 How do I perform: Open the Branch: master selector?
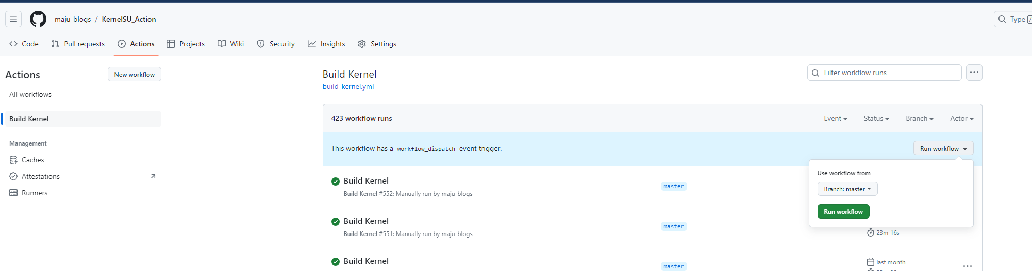[847, 189]
